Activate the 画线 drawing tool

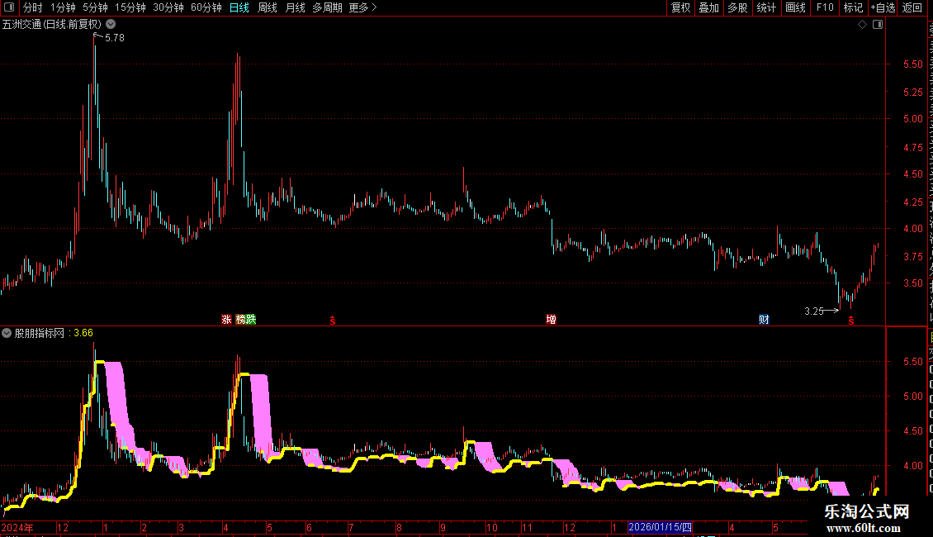(x=796, y=7)
